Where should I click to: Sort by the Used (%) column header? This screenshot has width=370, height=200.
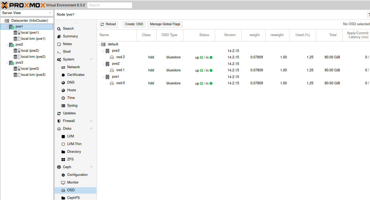coord(303,35)
